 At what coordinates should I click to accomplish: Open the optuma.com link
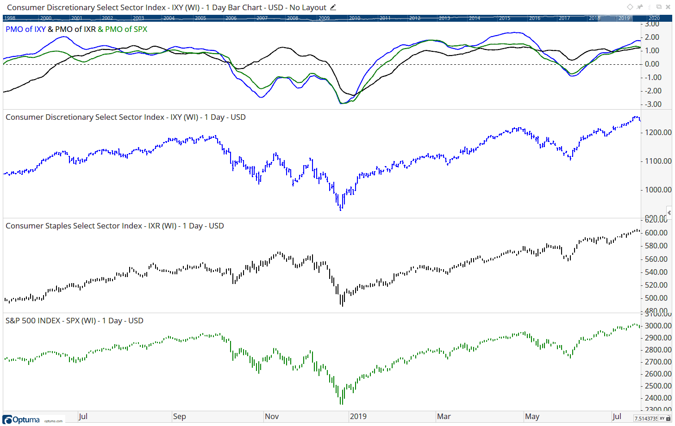point(53,421)
